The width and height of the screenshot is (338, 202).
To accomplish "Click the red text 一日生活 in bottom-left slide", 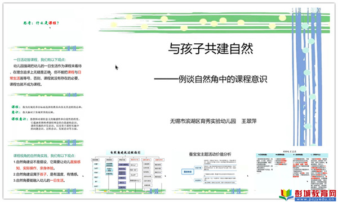I will [x=57, y=180].
